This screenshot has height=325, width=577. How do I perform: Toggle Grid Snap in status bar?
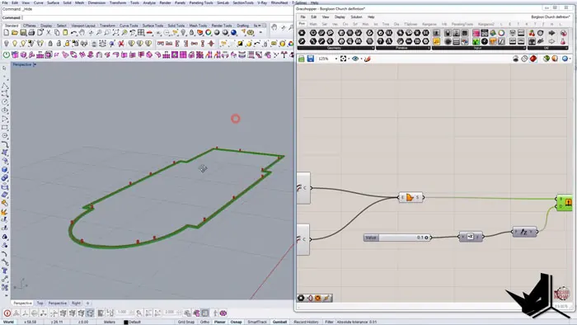[186, 322]
